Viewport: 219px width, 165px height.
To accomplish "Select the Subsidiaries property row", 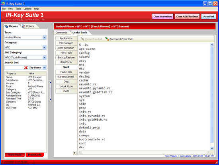I will coord(25,80).
